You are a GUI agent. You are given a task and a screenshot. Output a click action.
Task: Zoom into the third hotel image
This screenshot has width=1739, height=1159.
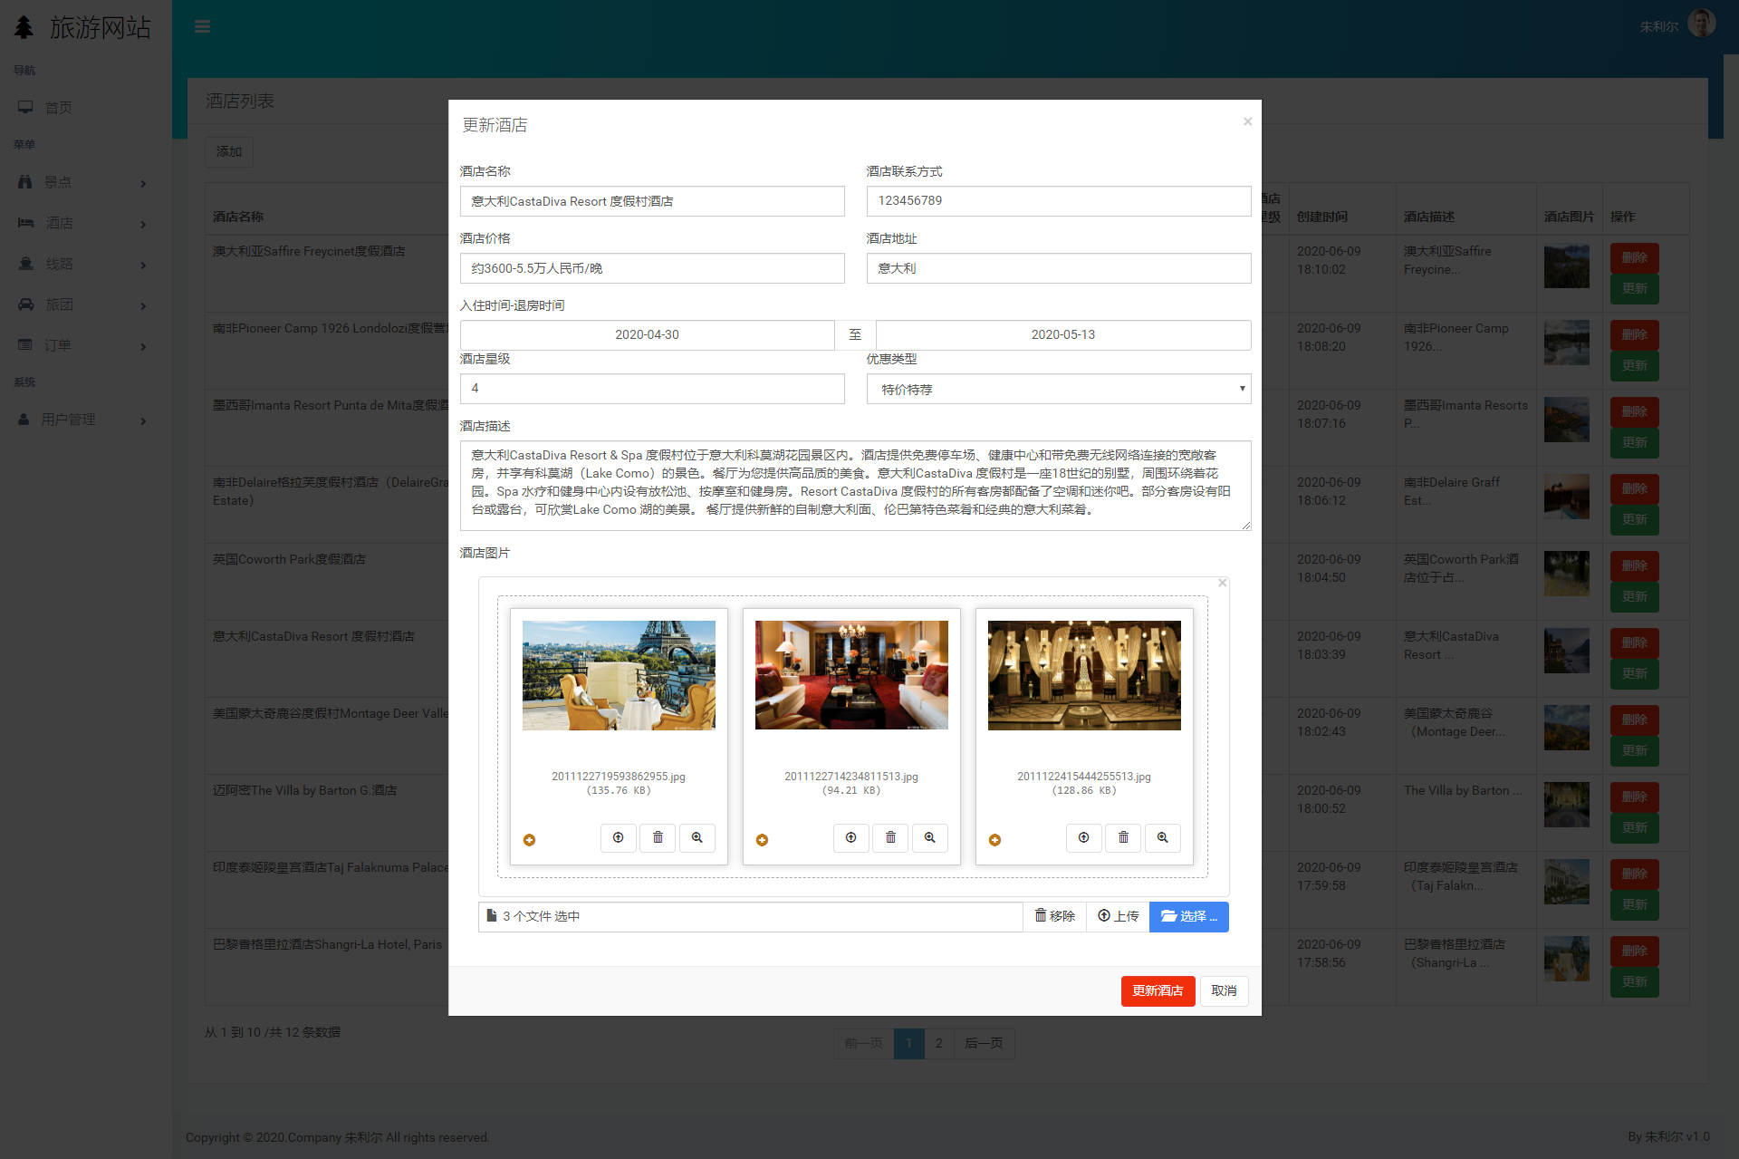1162,838
